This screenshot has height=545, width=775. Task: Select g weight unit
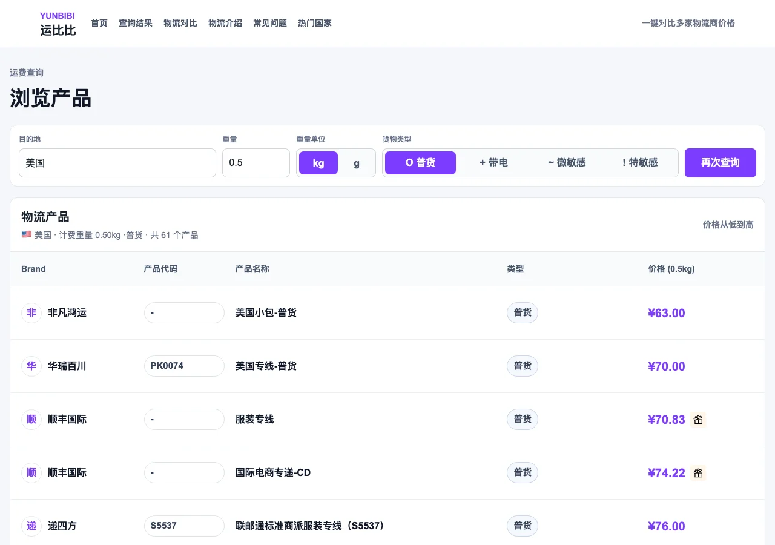[357, 163]
